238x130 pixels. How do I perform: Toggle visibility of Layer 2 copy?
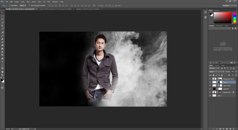pyautogui.click(x=210, y=85)
